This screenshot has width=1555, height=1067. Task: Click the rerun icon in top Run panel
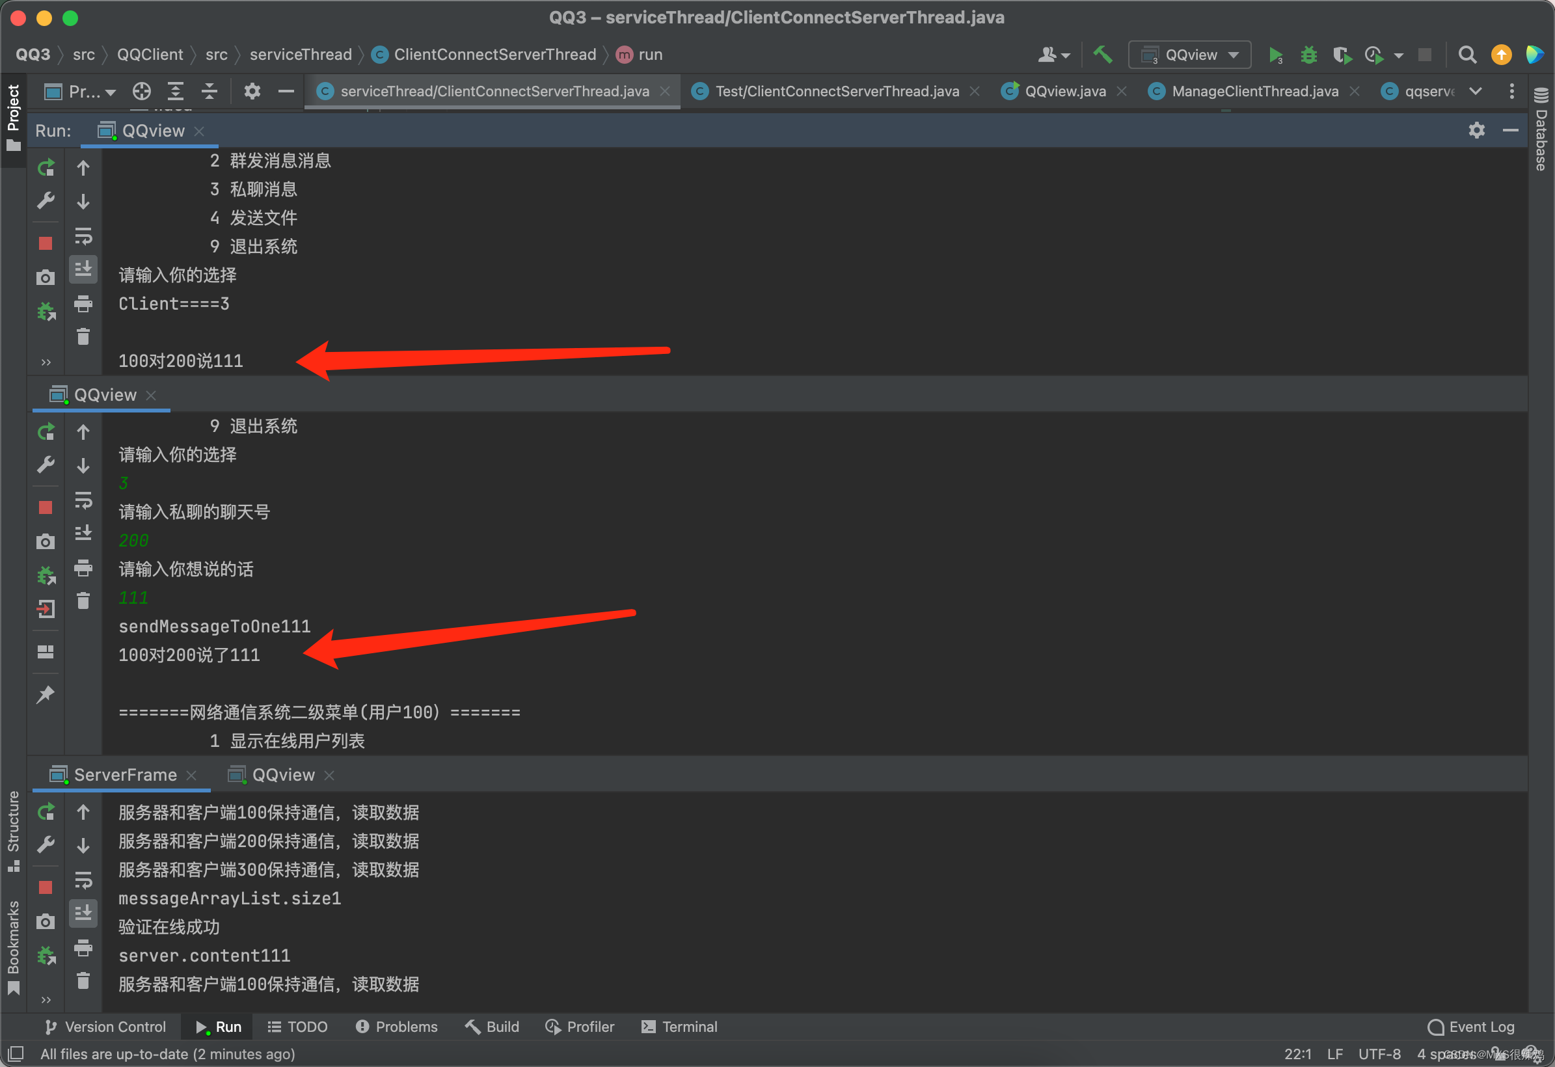tap(46, 167)
